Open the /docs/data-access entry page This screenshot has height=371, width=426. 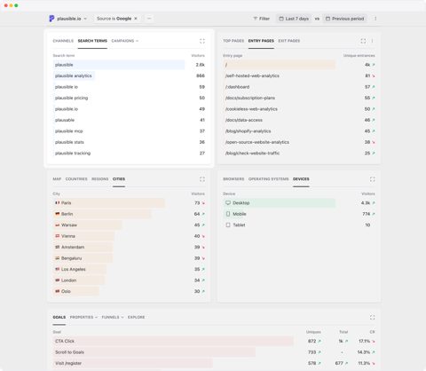click(244, 120)
